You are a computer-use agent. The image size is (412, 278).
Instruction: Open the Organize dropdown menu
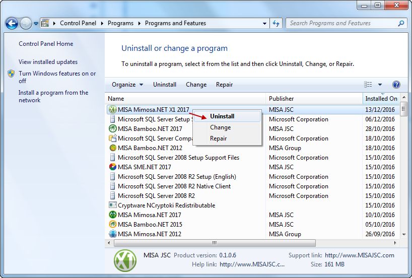(x=127, y=85)
